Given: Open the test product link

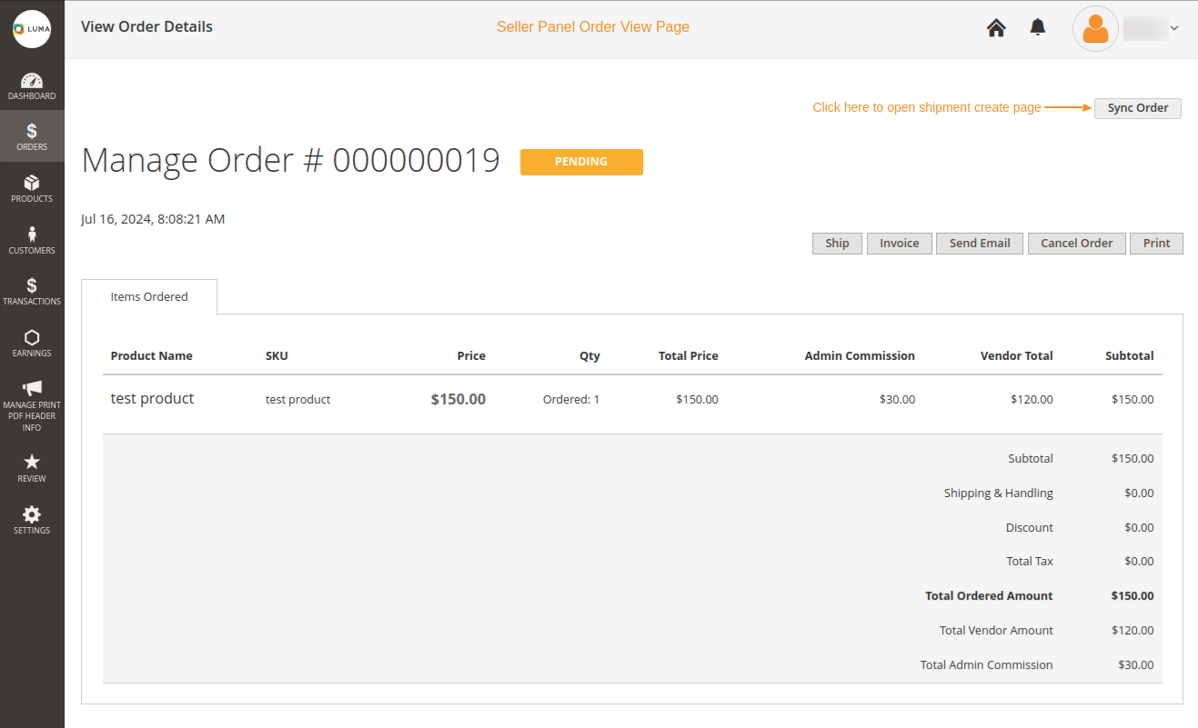Looking at the screenshot, I should pyautogui.click(x=151, y=398).
